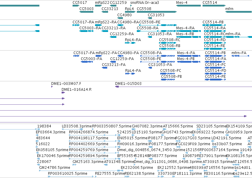Click the CG33213 gene label
This screenshot has height=178, width=252.
pyautogui.click(x=110, y=9)
